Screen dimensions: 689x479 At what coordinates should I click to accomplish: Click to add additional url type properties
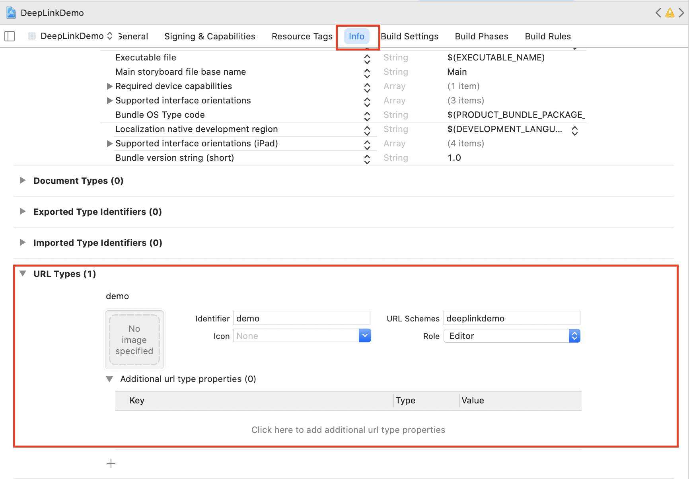point(348,430)
